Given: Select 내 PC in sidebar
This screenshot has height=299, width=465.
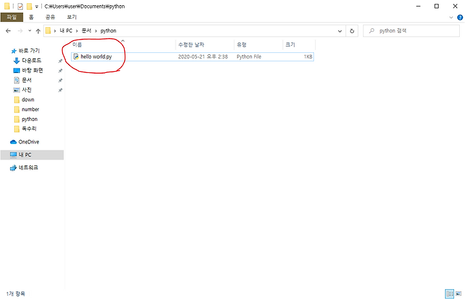Looking at the screenshot, I should pos(32,155).
